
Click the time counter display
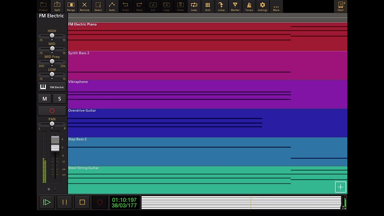pyautogui.click(x=124, y=202)
